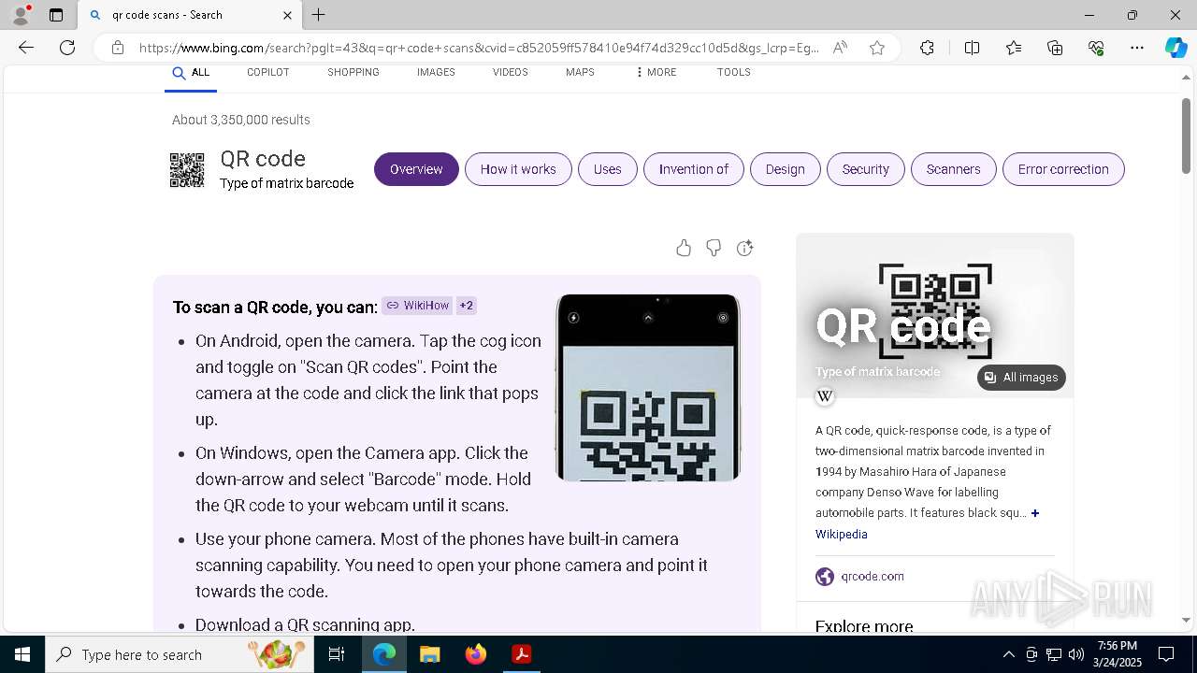Screen dimensions: 1197x673
Task: Select the Design pill
Action: click(785, 169)
